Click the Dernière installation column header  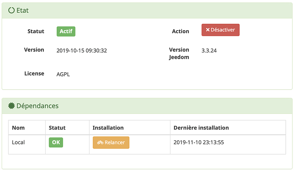coord(201,128)
